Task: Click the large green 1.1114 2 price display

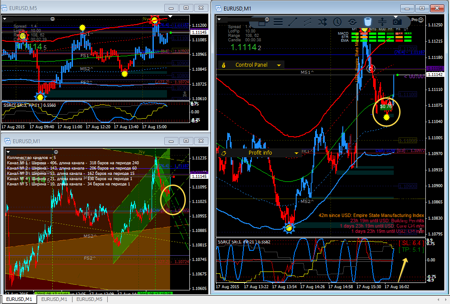Action: pos(246,47)
